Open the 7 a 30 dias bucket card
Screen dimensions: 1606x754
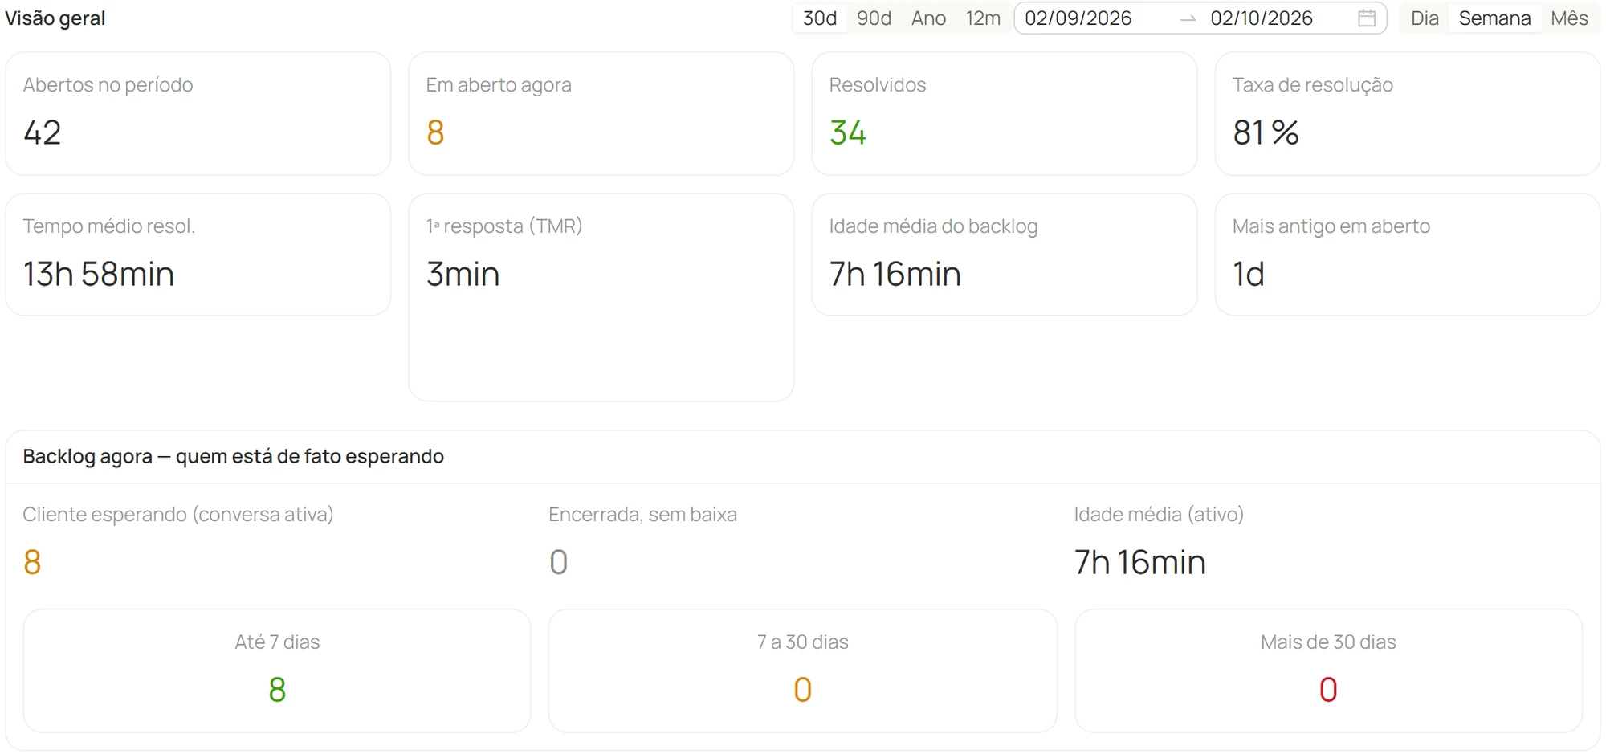tap(803, 670)
